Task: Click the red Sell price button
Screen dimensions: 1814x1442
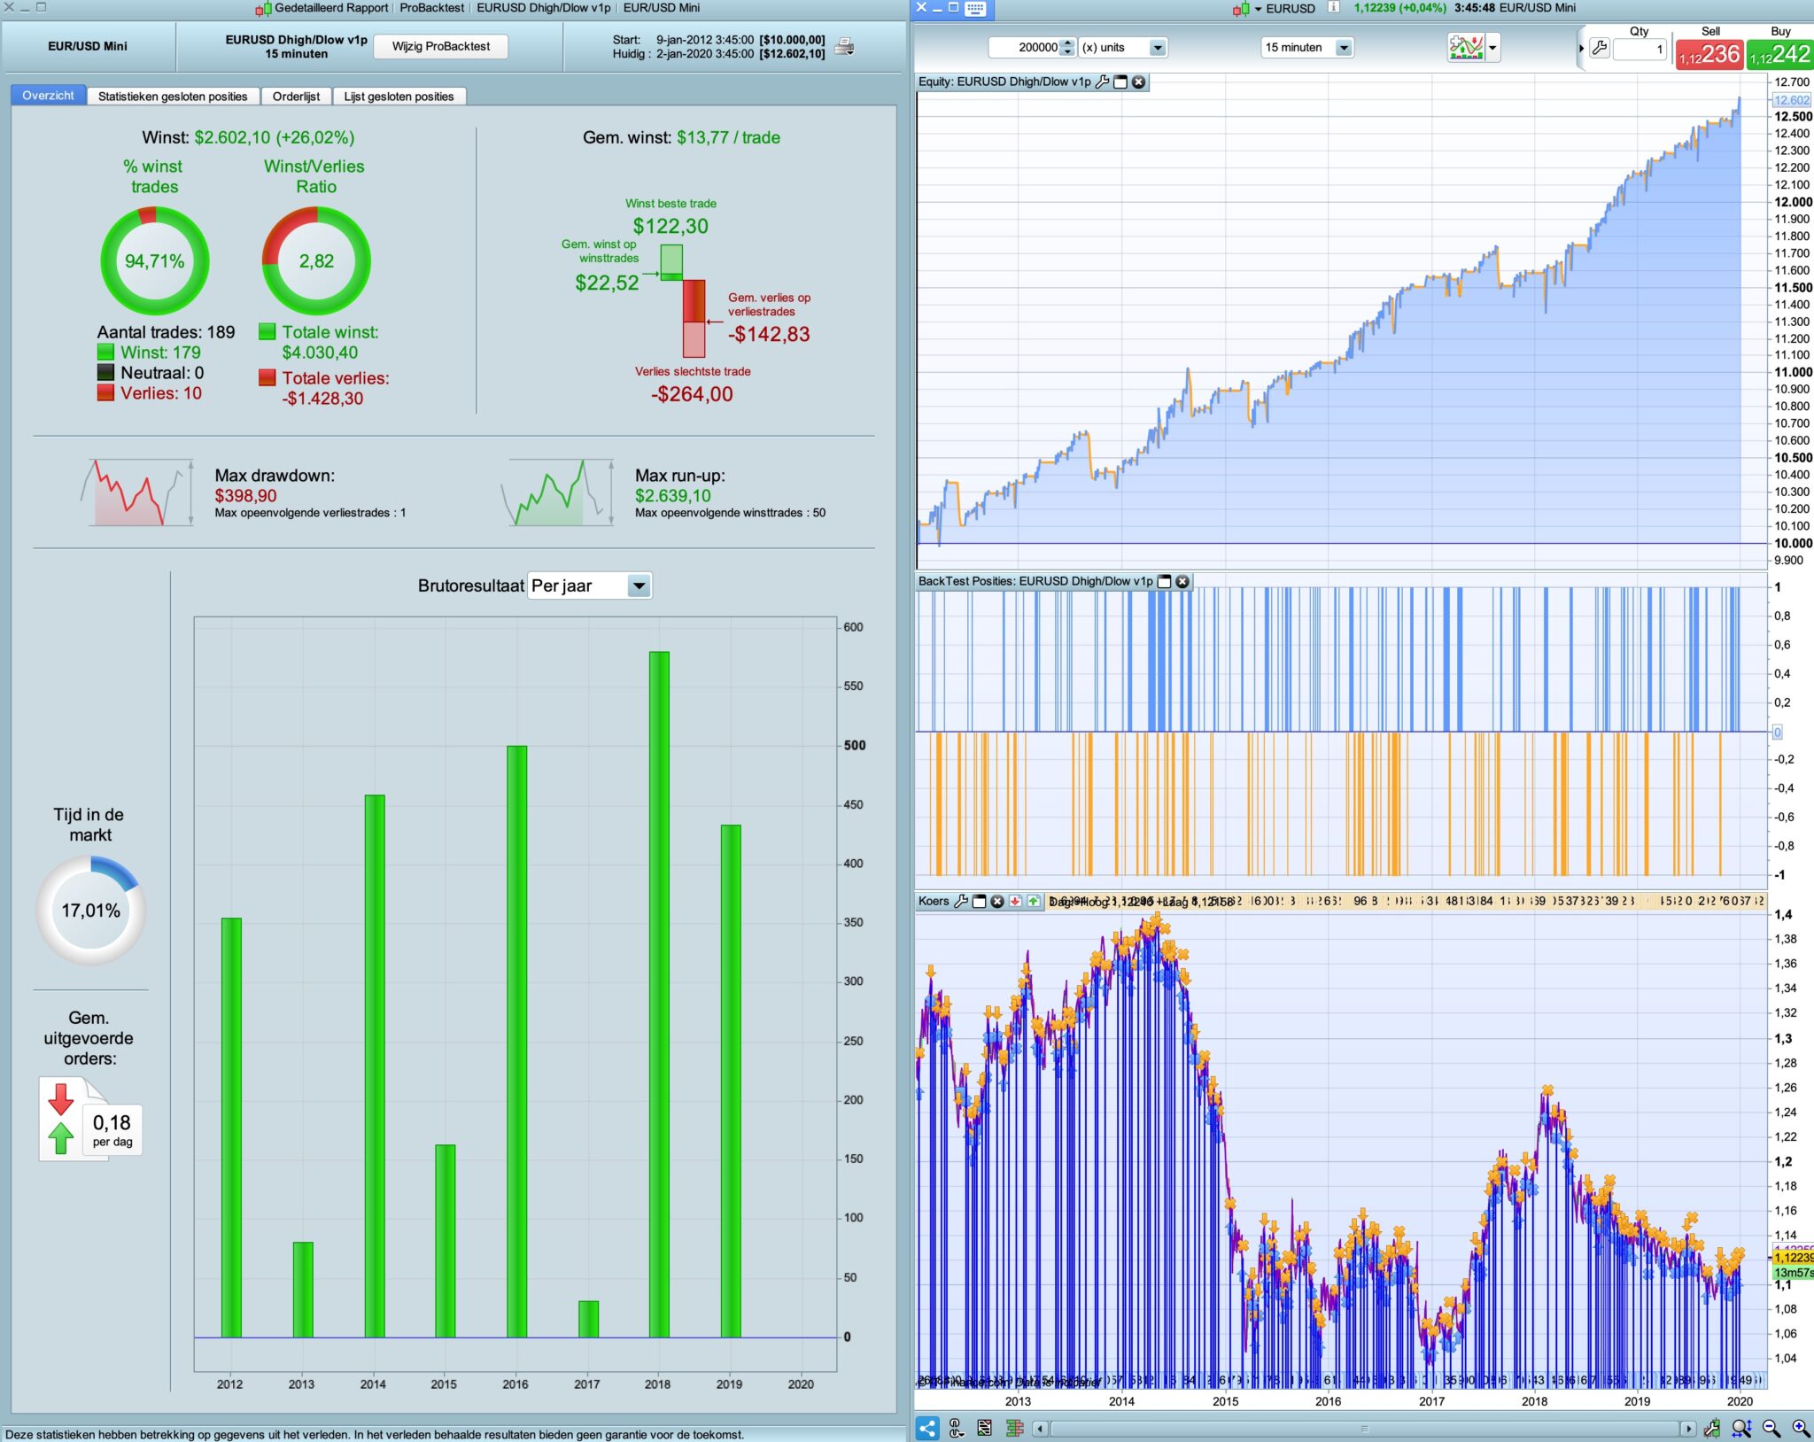Action: (x=1709, y=54)
